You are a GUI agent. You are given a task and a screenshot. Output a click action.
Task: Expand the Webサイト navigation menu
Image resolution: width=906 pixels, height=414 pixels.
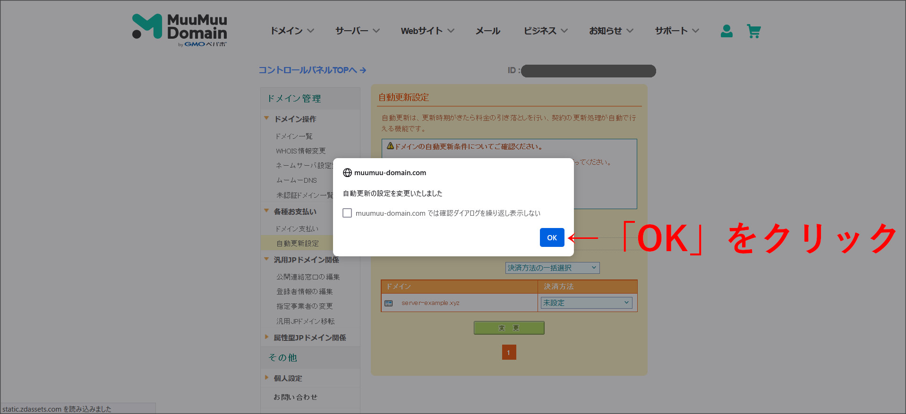coord(427,31)
